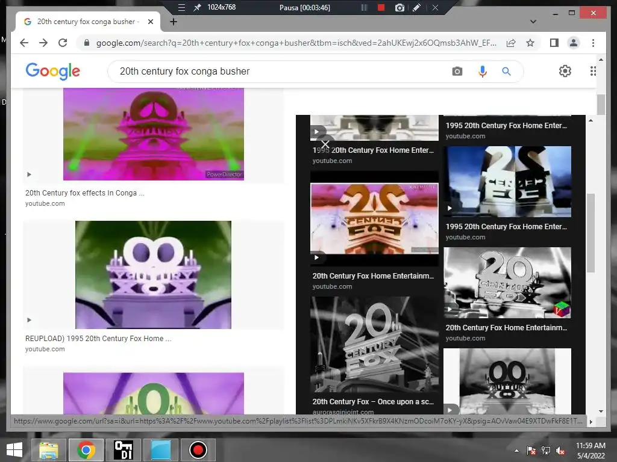Open the screen recorder taskbar icon
The height and width of the screenshot is (462, 617).
[x=198, y=450]
